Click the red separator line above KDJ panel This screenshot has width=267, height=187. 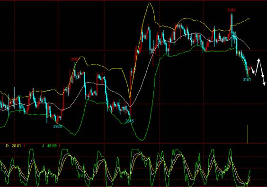coord(133,143)
